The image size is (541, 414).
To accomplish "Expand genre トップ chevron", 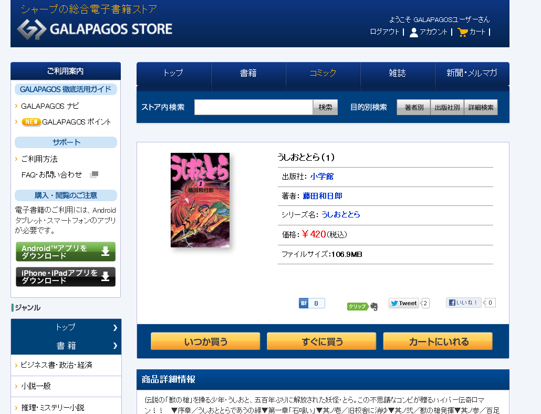I will 115,328.
